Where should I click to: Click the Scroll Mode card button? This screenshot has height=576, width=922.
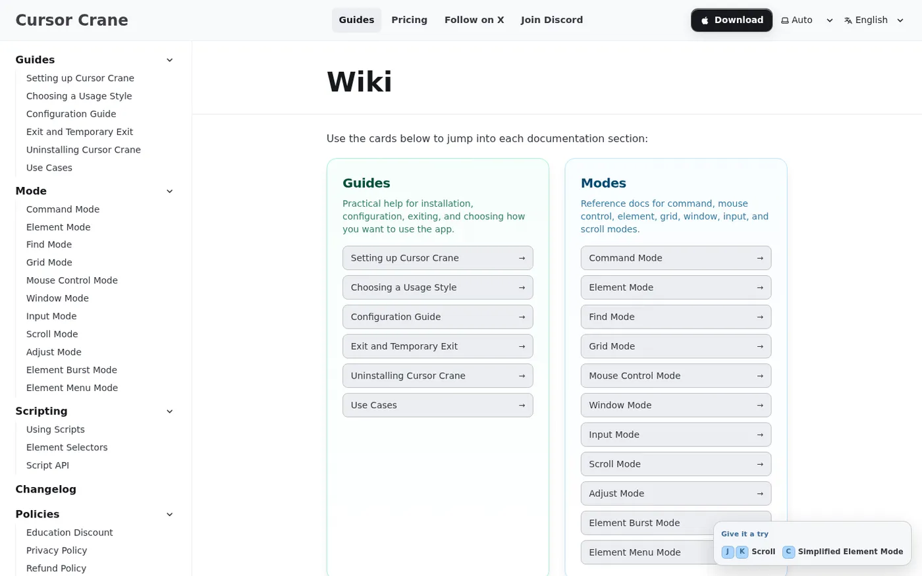[x=676, y=464]
